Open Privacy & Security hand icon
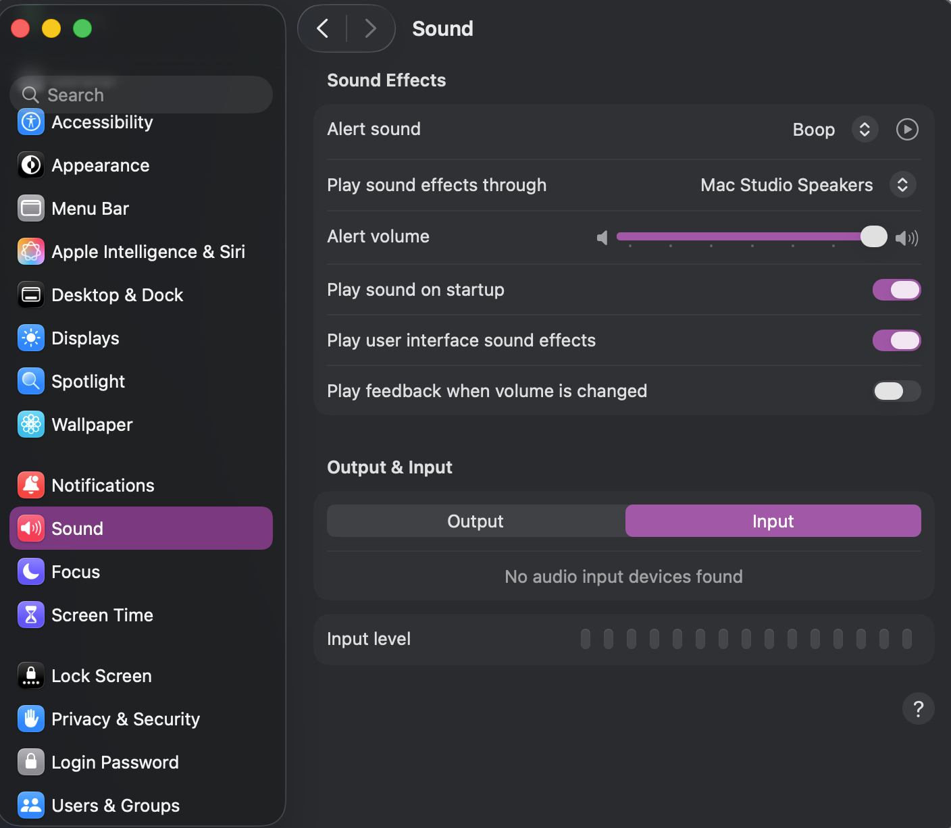The image size is (951, 828). [x=31, y=719]
